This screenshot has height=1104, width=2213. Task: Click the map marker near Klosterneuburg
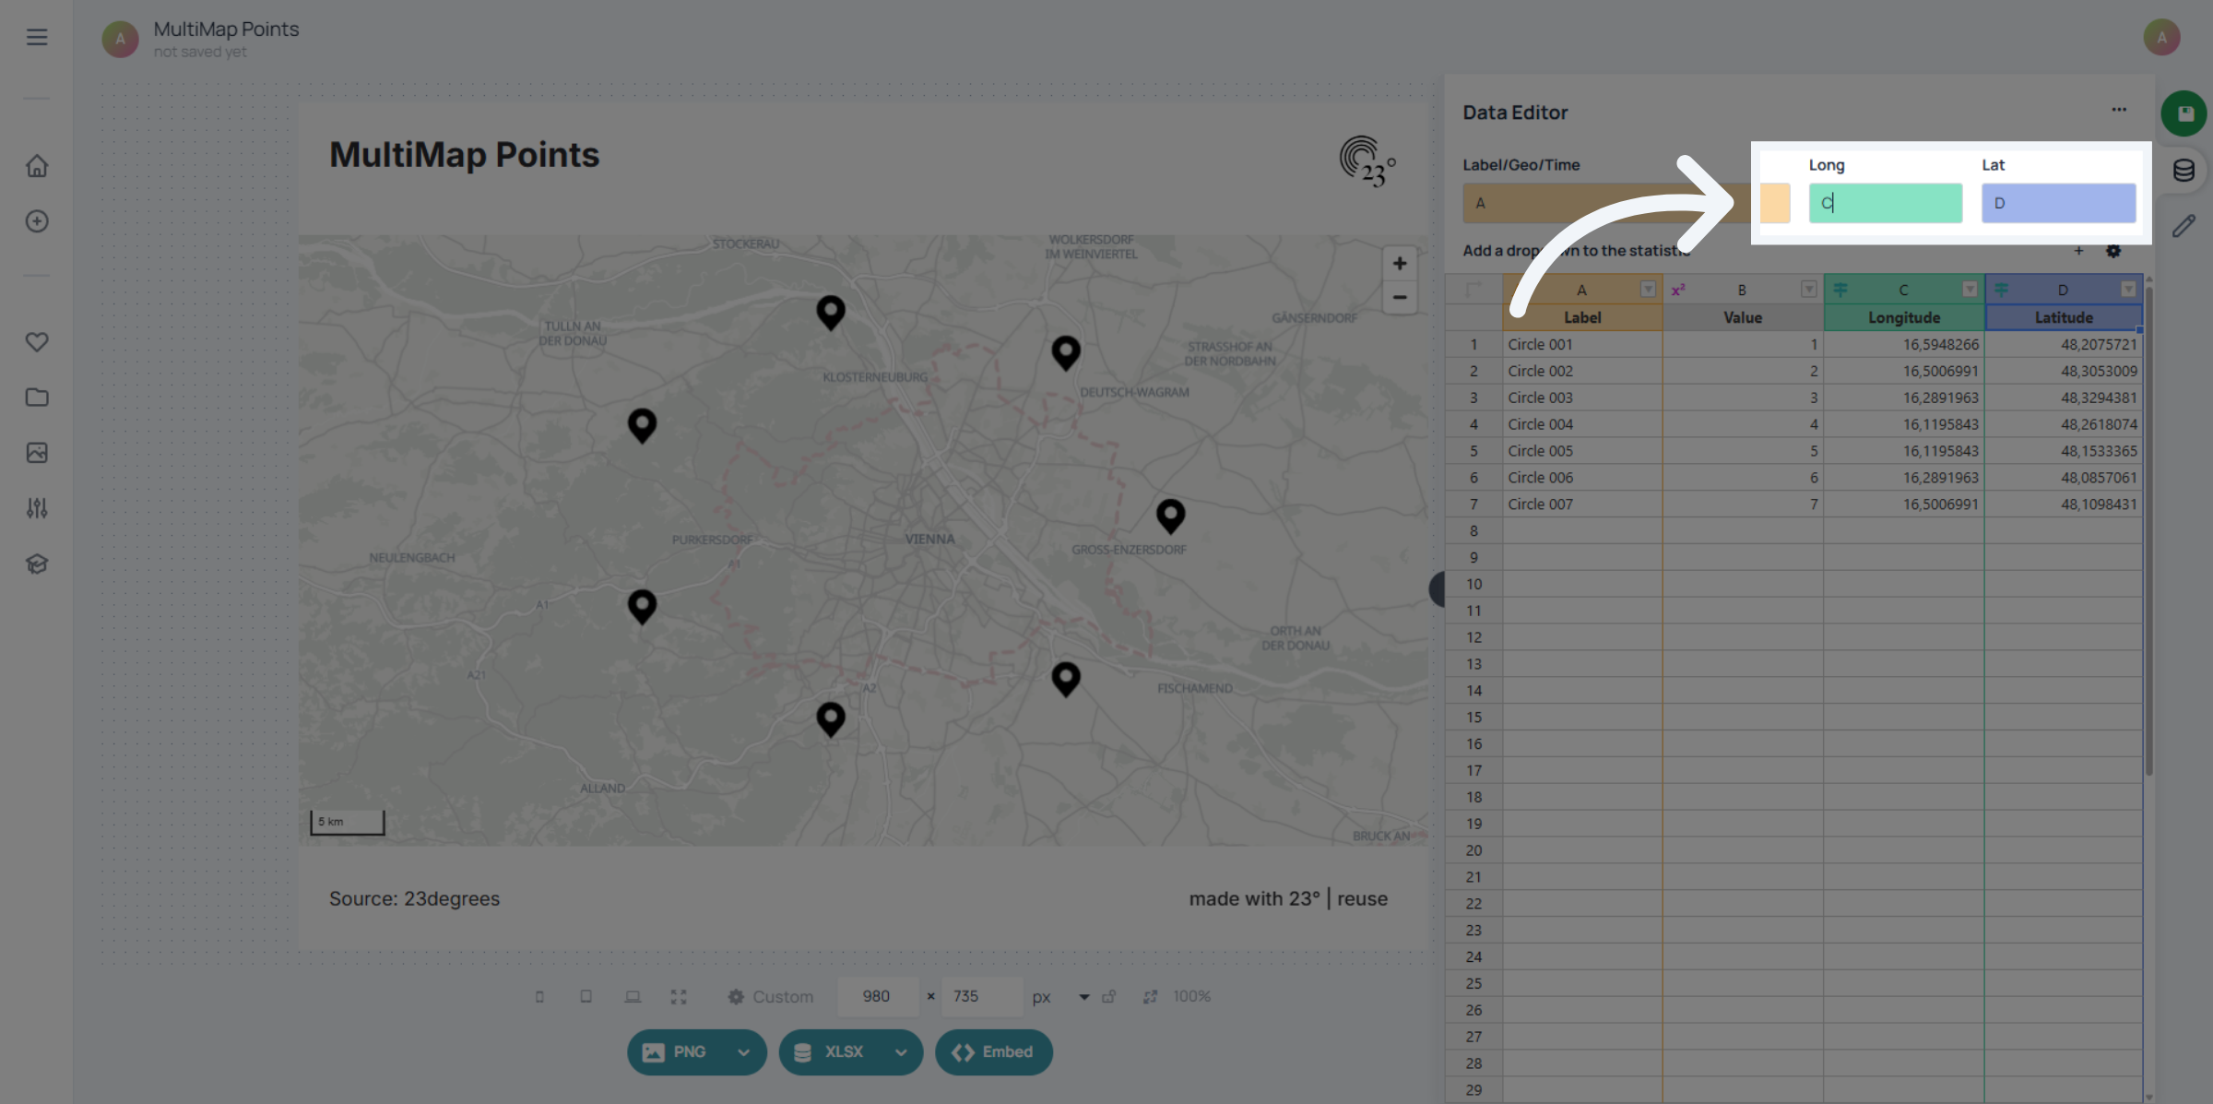(x=831, y=313)
